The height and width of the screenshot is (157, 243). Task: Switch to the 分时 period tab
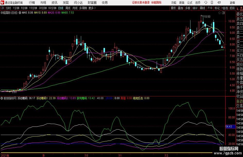pyautogui.click(x=8, y=8)
